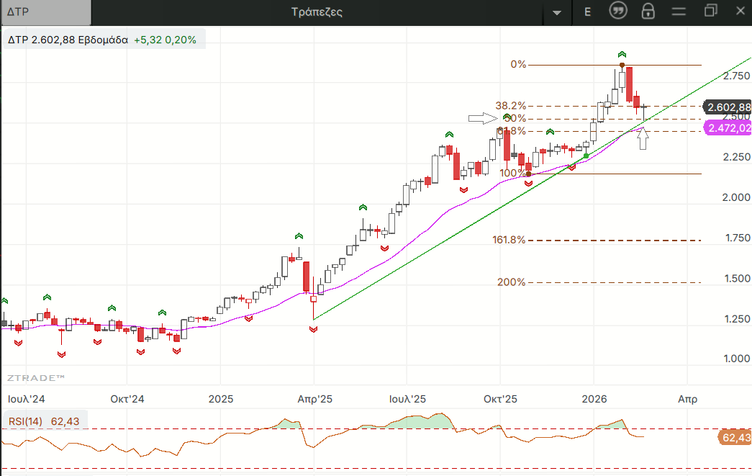Click the E button in title bar
Image resolution: width=752 pixels, height=476 pixels.
[x=588, y=12]
